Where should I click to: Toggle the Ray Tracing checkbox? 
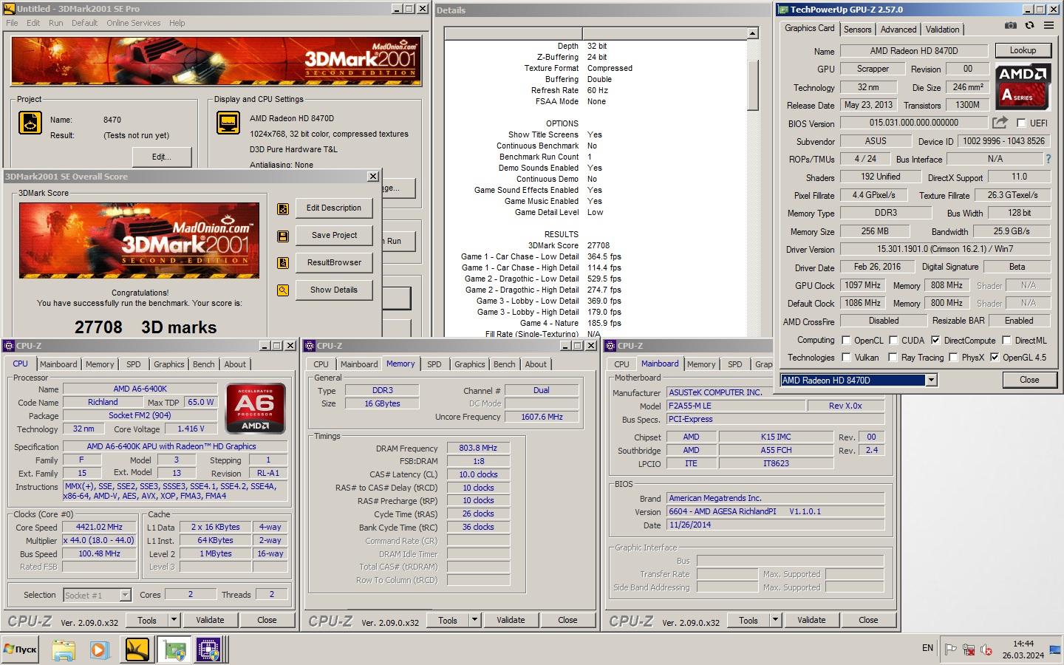pyautogui.click(x=893, y=358)
